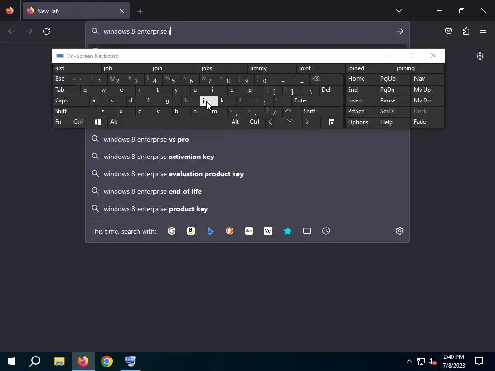495x371 pixels.
Task: Search history via the clock icon
Action: coord(326,231)
